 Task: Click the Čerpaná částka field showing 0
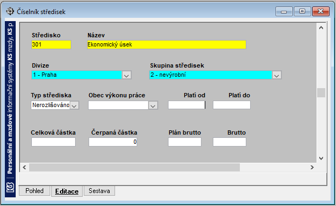(x=113, y=142)
